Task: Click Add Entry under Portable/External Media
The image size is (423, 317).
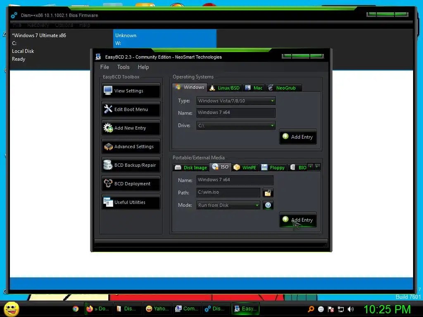Action: pos(298,220)
